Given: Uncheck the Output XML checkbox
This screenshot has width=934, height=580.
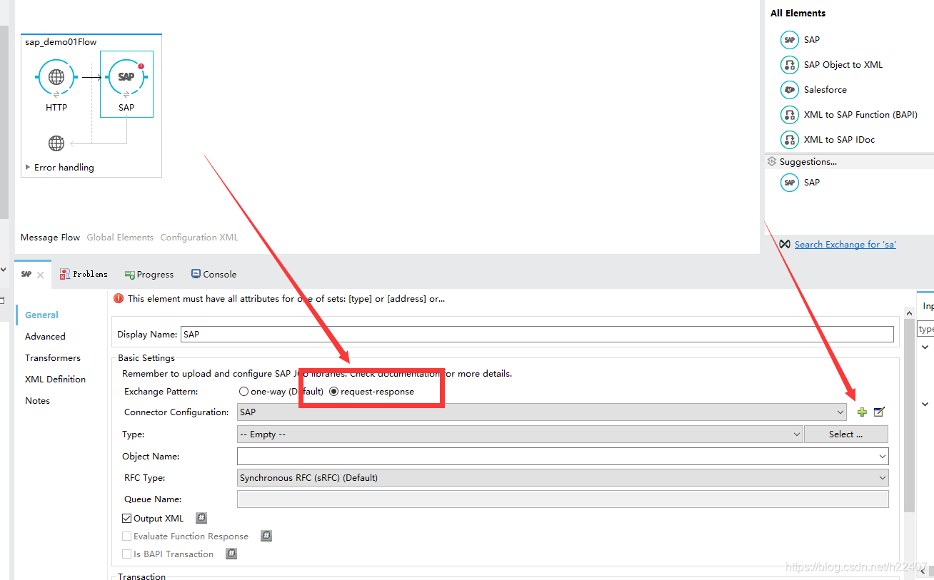Looking at the screenshot, I should coord(127,519).
